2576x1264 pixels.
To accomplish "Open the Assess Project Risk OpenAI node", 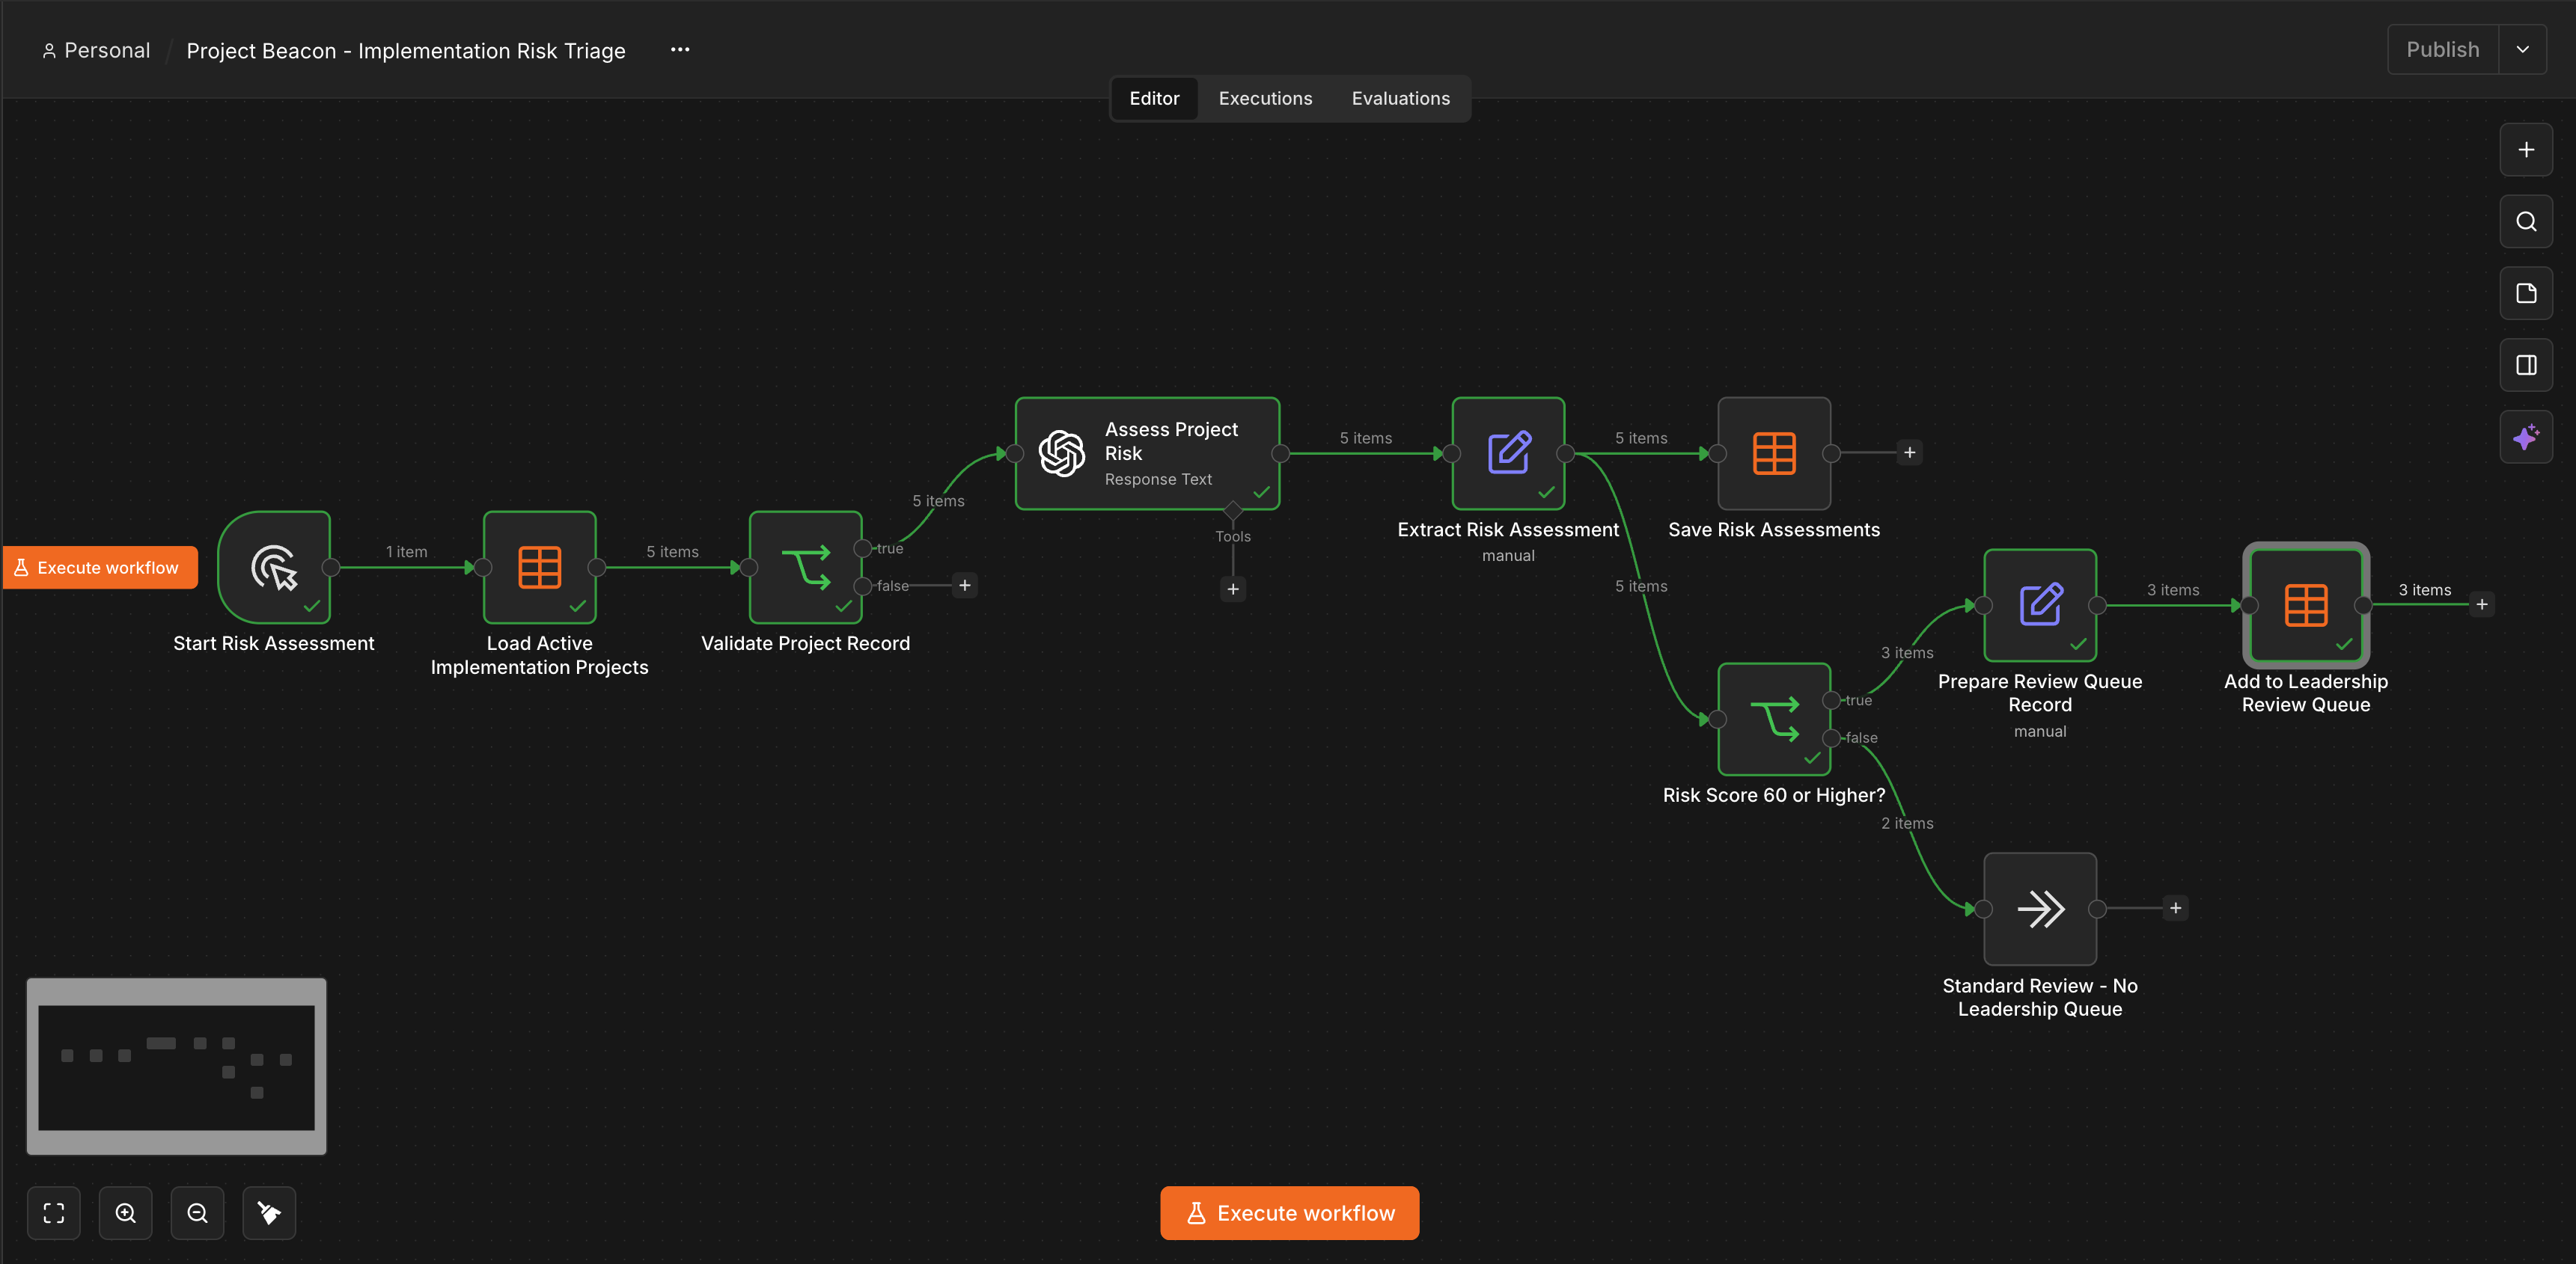I will click(x=1147, y=454).
